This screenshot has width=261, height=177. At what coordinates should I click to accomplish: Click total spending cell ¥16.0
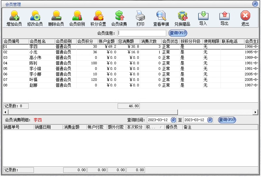128,52
